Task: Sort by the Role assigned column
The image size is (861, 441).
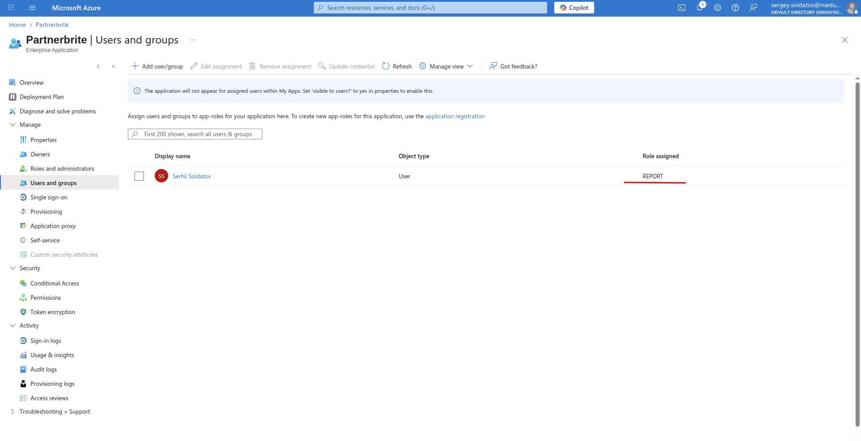Action: (x=661, y=156)
